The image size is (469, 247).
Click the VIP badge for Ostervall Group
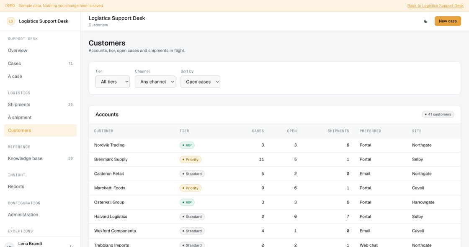pos(187,203)
